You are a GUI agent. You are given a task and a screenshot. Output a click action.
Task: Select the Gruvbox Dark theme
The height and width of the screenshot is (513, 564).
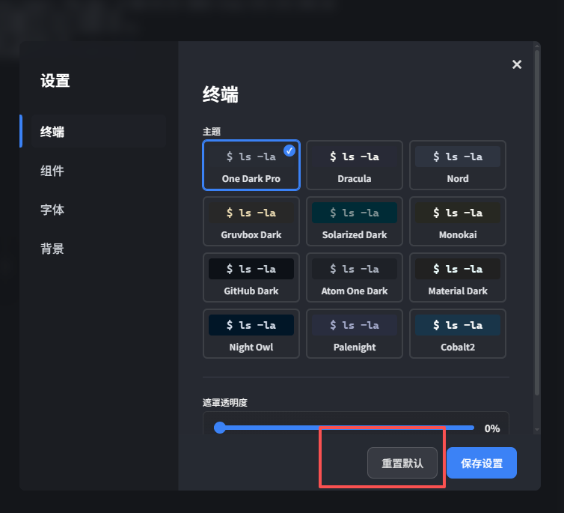point(251,221)
